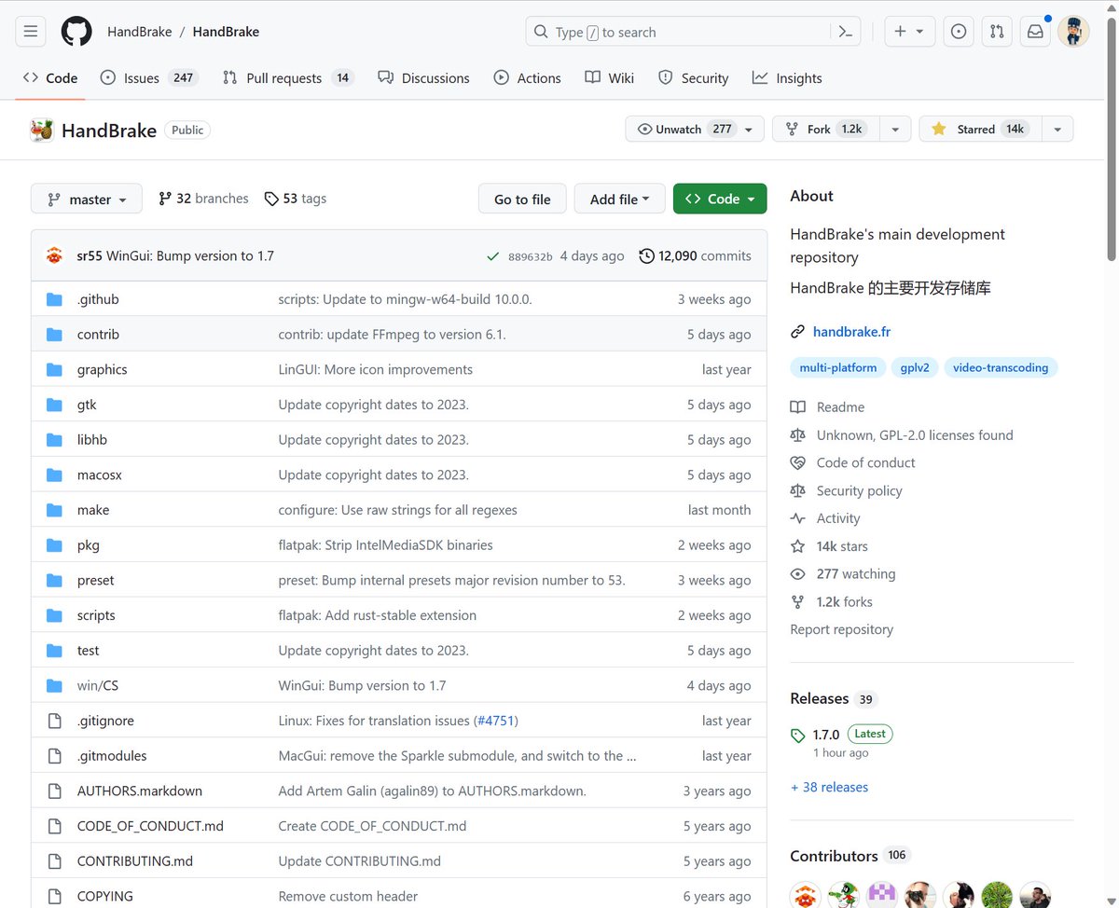
Task: Open the issues shortcut icon in header
Action: point(959,32)
